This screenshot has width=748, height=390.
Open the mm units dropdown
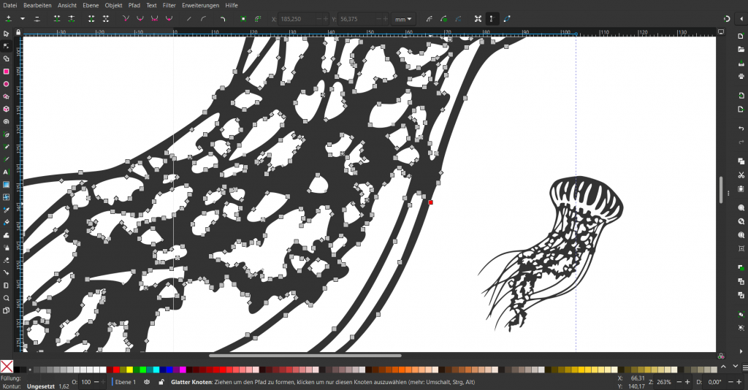tap(402, 18)
